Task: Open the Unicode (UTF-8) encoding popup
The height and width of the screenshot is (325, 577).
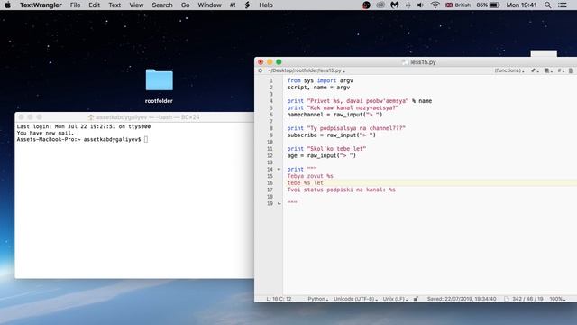Action: point(355,299)
